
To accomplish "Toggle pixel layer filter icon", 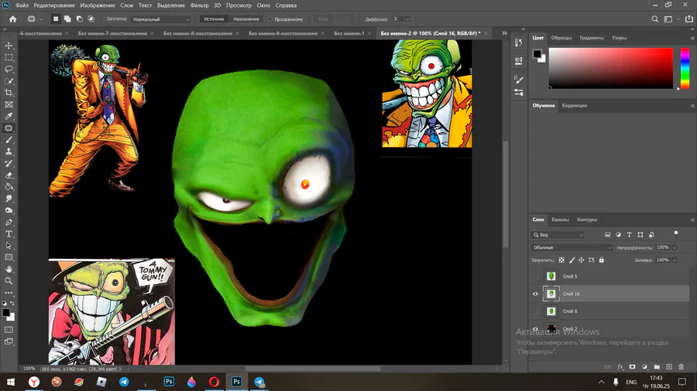I will 608,234.
